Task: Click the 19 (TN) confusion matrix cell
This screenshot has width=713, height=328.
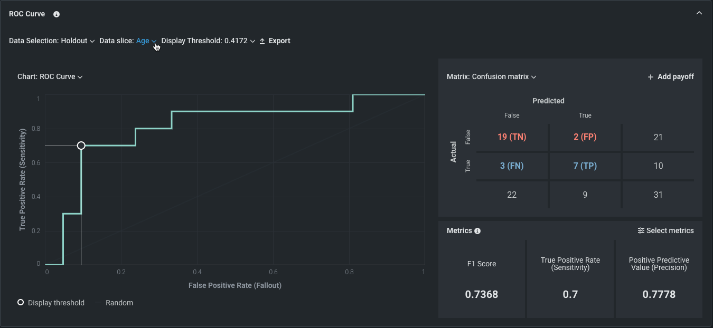Action: pyautogui.click(x=512, y=137)
